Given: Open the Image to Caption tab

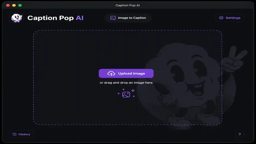Looking at the screenshot, I should [x=128, y=18].
